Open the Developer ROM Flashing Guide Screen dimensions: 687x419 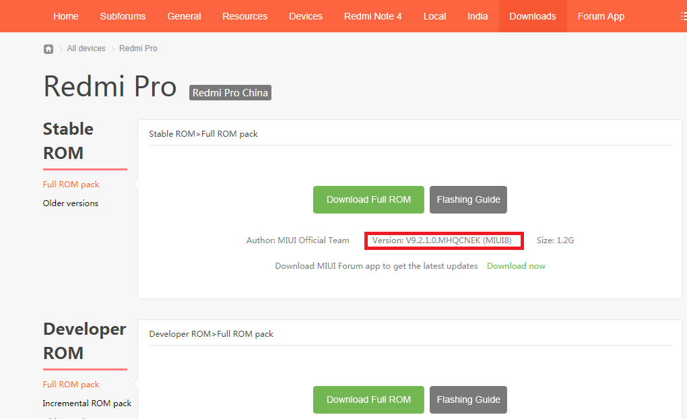(468, 399)
